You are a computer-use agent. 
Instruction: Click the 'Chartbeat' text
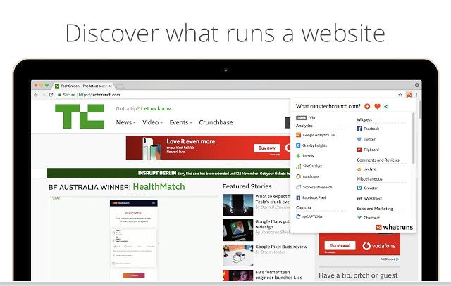(x=371, y=218)
